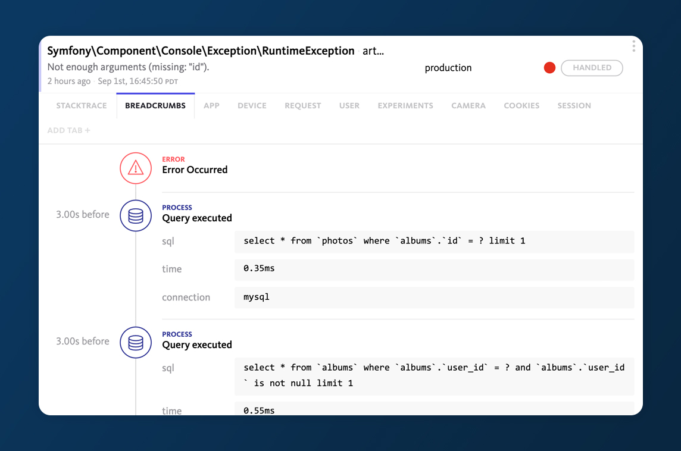Screen dimensions: 681x451
Task: Open the DEVICE tab
Action: (252, 105)
